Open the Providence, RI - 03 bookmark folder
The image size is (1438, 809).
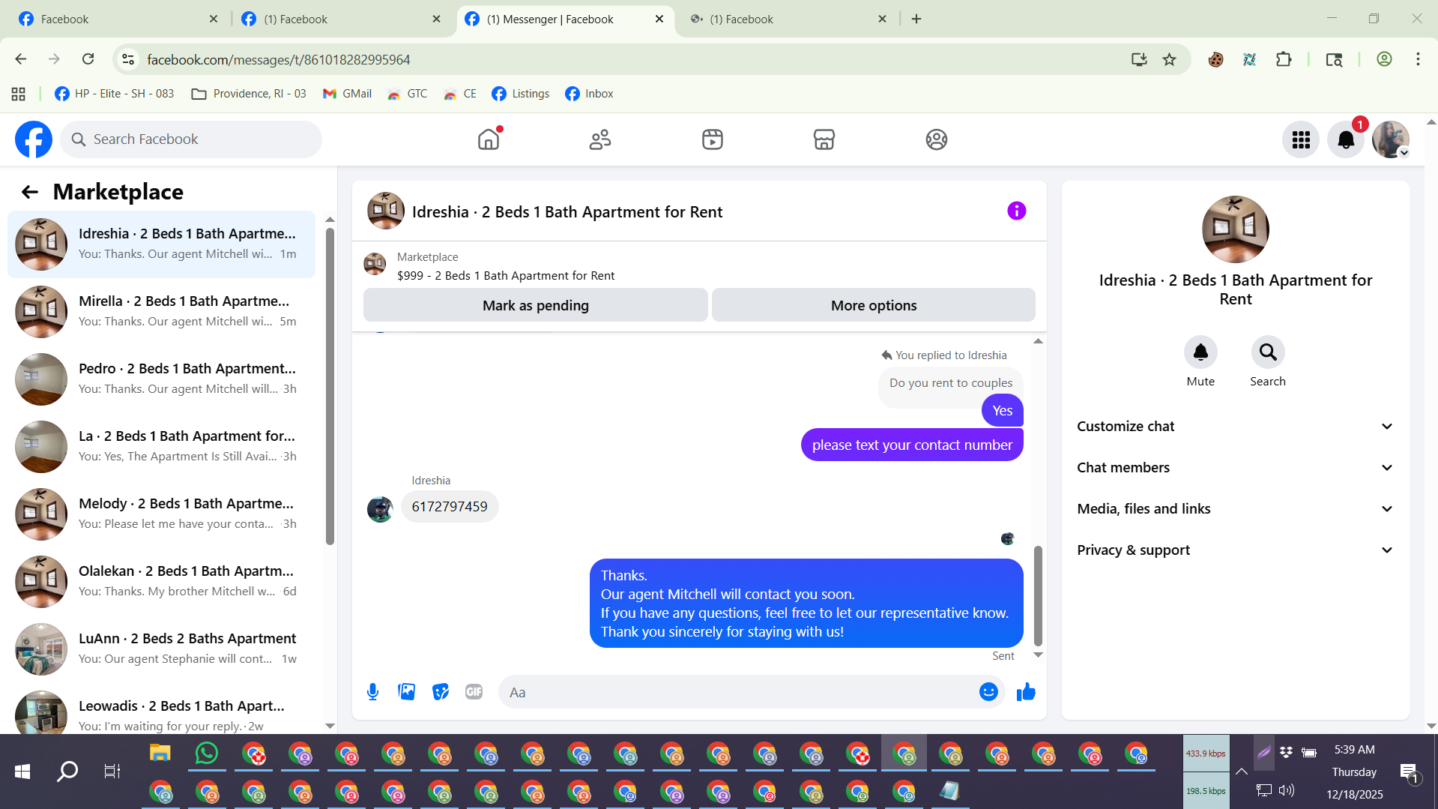pos(249,94)
